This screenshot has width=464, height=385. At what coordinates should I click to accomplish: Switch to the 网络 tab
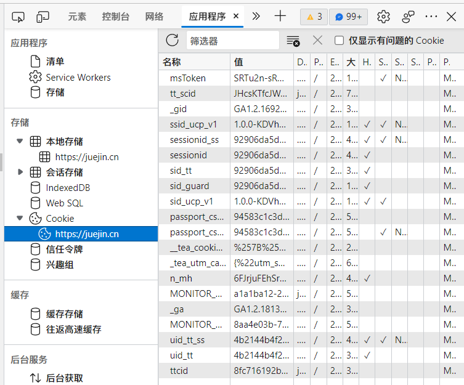click(154, 17)
